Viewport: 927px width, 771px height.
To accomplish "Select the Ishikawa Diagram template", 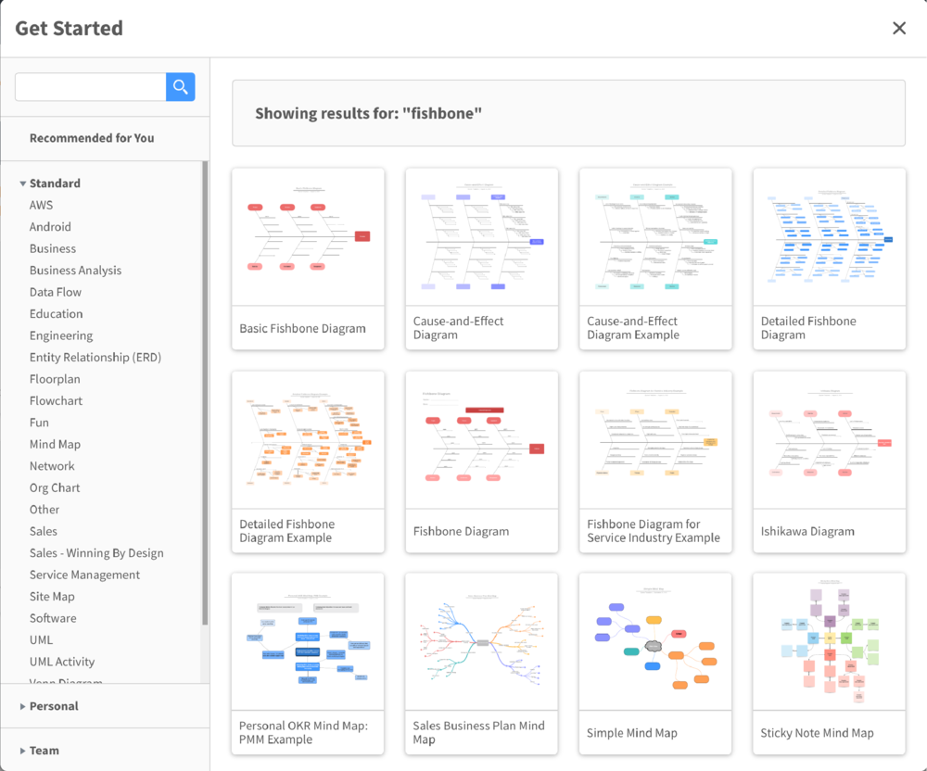I will tap(828, 461).
